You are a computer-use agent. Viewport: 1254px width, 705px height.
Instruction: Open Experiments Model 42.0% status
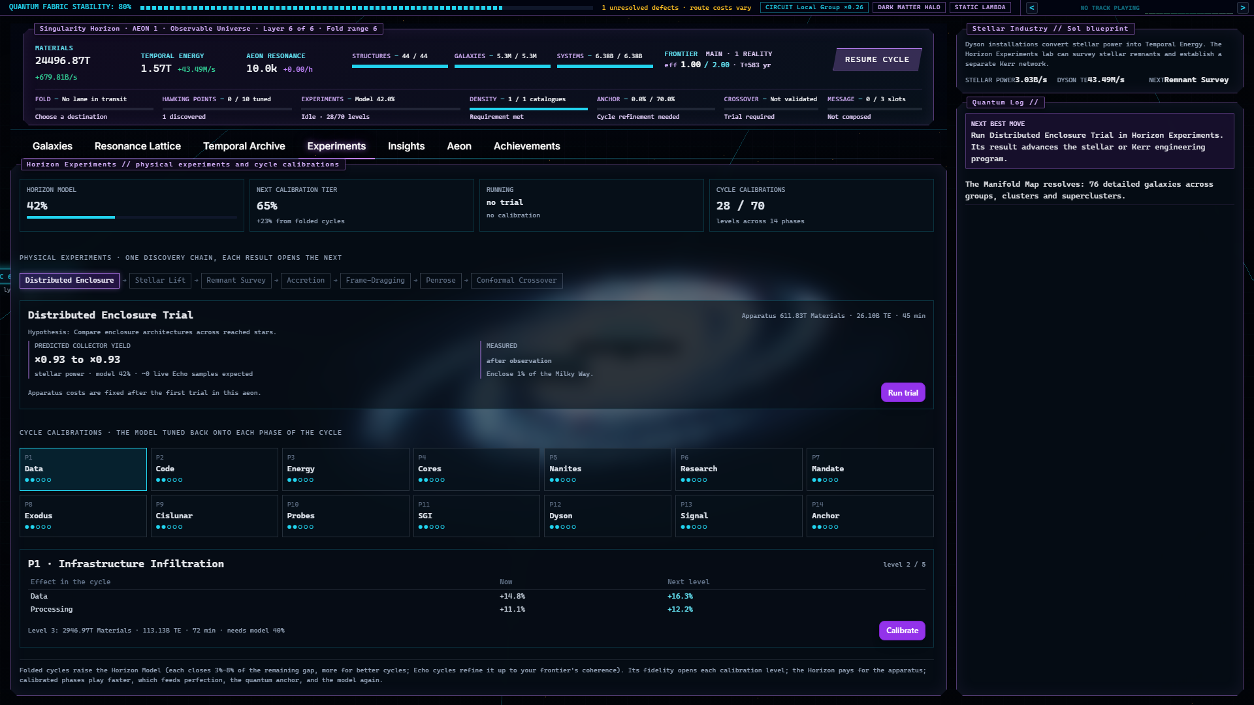click(381, 108)
